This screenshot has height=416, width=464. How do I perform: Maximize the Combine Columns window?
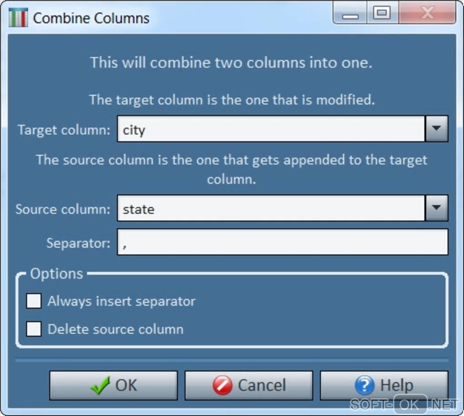coord(381,14)
